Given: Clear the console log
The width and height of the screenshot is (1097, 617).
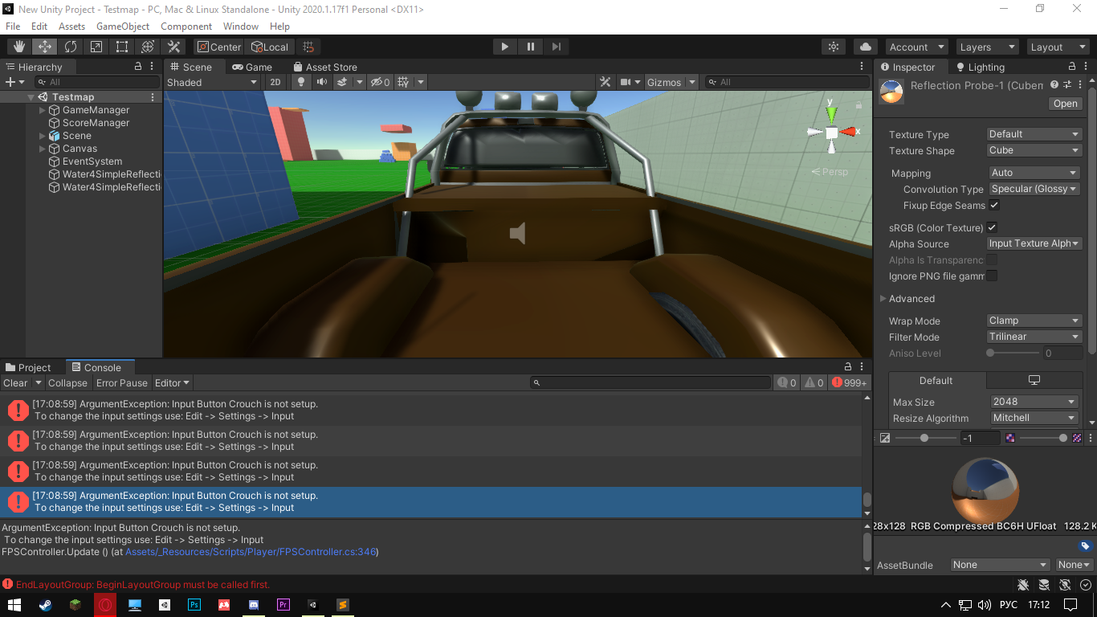Looking at the screenshot, I should (15, 383).
